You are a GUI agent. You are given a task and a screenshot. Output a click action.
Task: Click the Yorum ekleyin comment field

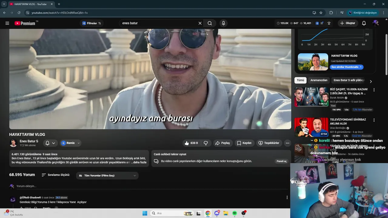coord(152,186)
